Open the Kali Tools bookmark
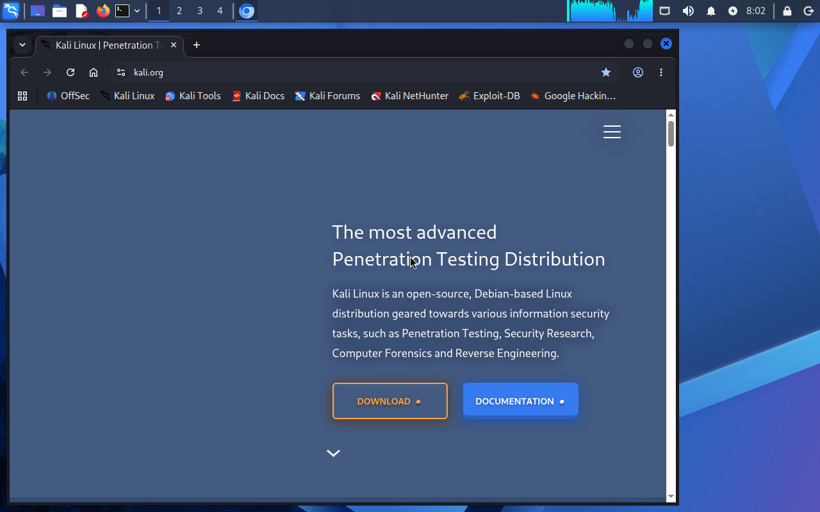This screenshot has height=512, width=820. tap(193, 96)
